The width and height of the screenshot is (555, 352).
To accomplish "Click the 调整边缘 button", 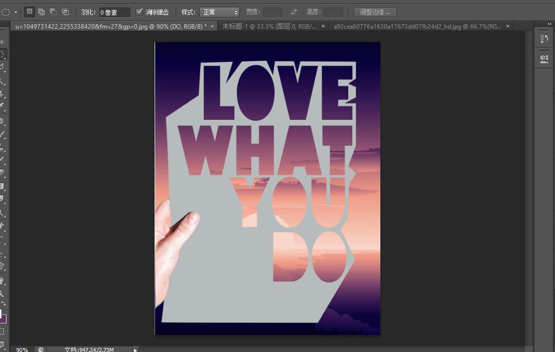I will tap(375, 12).
